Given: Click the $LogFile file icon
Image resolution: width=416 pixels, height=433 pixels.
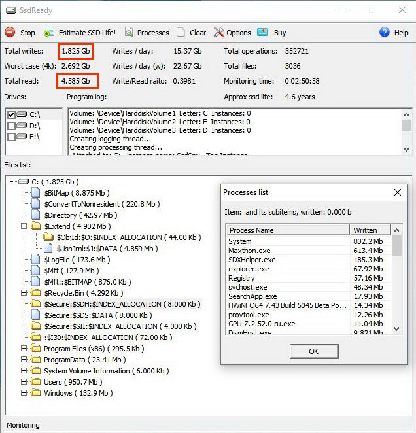Looking at the screenshot, I should [35, 260].
